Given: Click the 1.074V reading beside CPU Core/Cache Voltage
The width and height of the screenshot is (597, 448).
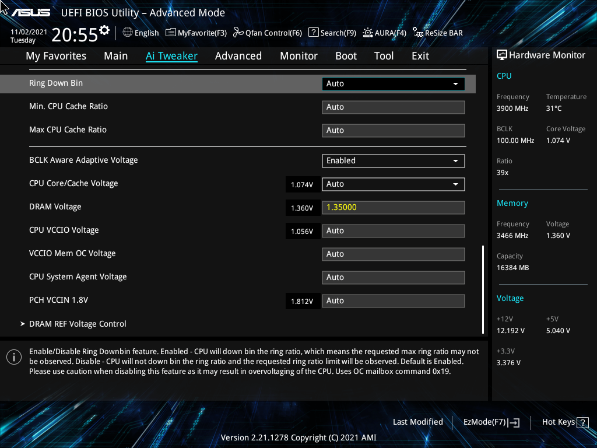Looking at the screenshot, I should coord(302,185).
